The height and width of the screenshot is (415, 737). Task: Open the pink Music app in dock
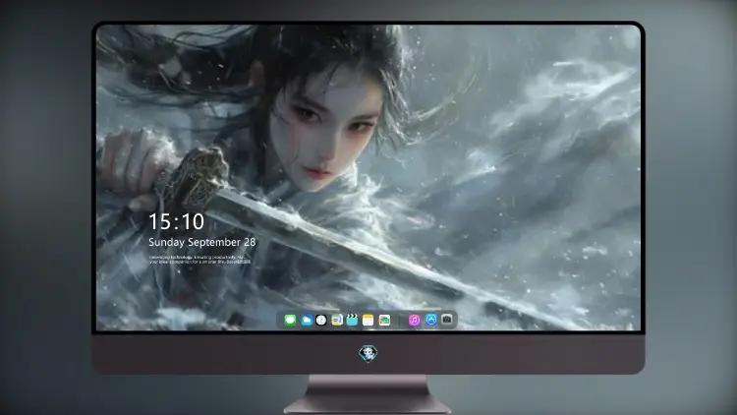(x=414, y=320)
